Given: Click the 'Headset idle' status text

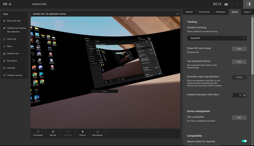Looking at the screenshot, I should click(x=39, y=4).
